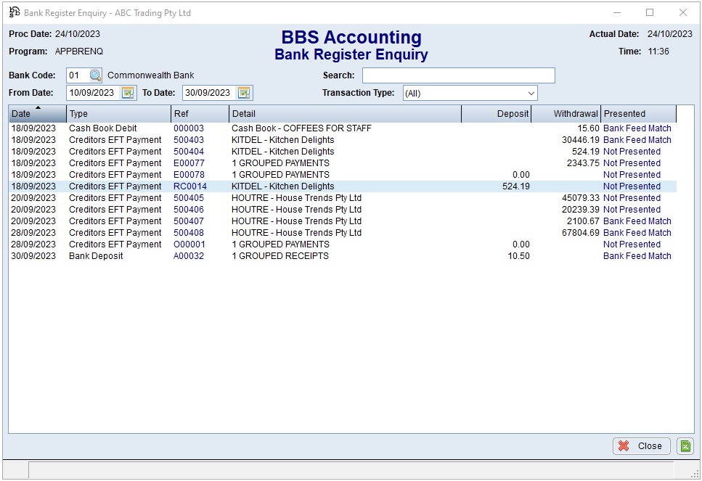
Task: Open the From Date calendar picker
Action: 128,93
